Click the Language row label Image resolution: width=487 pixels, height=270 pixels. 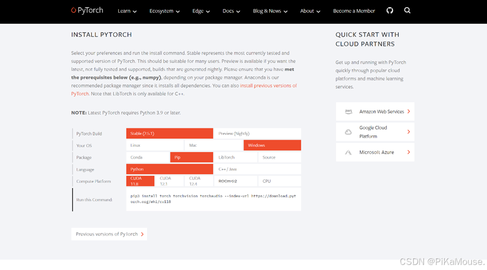tap(85, 170)
